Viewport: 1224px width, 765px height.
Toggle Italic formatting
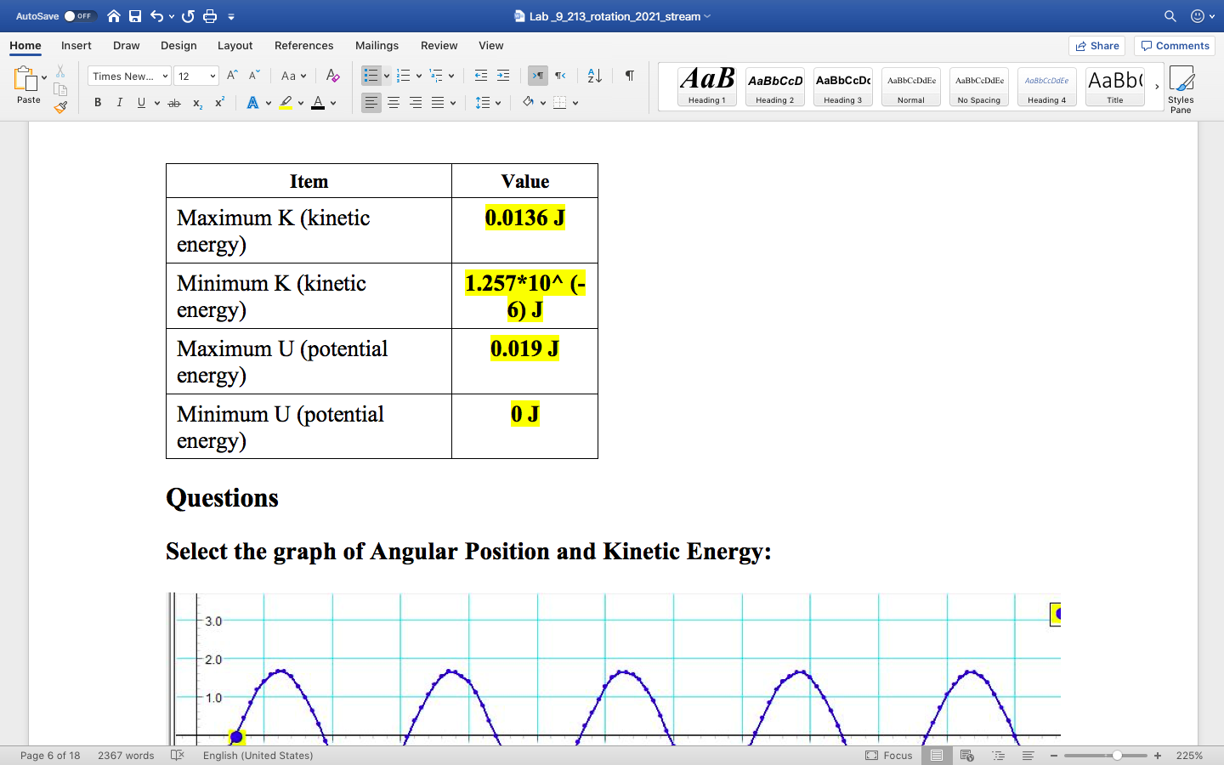[x=119, y=103]
